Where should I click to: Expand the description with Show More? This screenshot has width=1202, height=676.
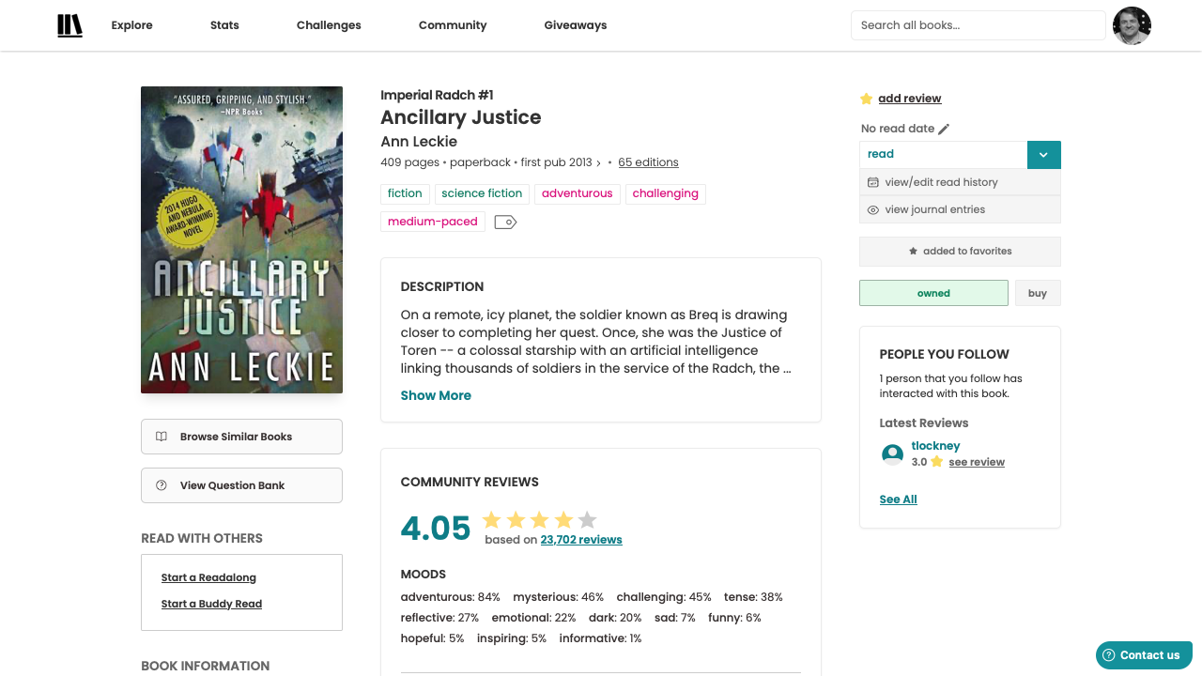point(436,395)
